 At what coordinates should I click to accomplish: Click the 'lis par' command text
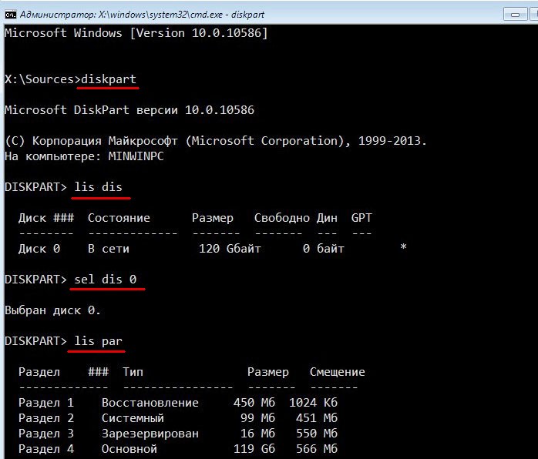point(98,341)
